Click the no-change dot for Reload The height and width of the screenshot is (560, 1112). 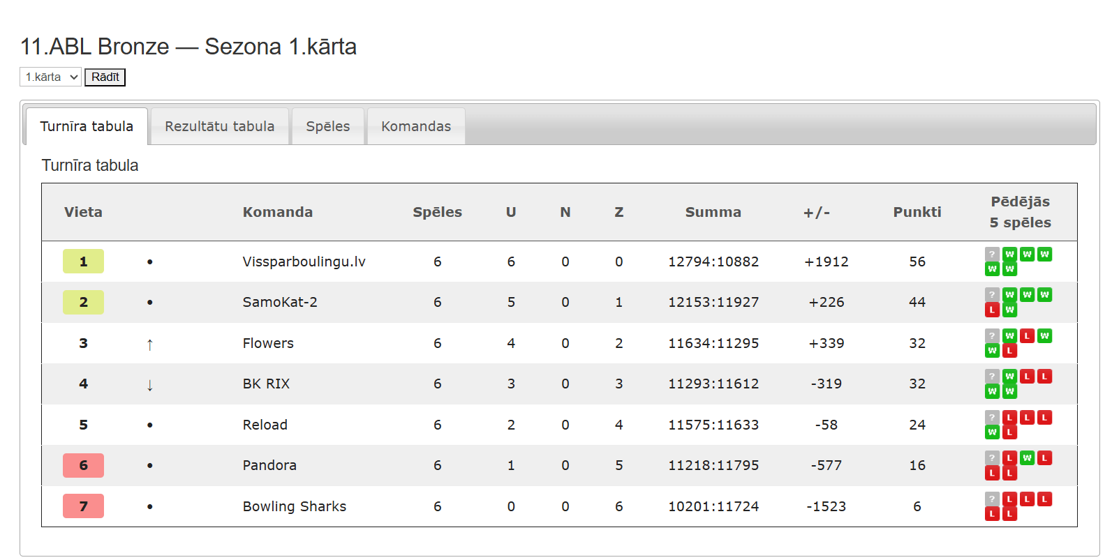tap(149, 425)
